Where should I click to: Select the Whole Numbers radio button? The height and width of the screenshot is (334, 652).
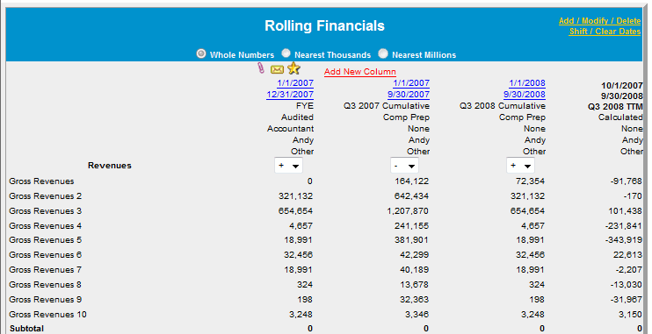point(201,54)
